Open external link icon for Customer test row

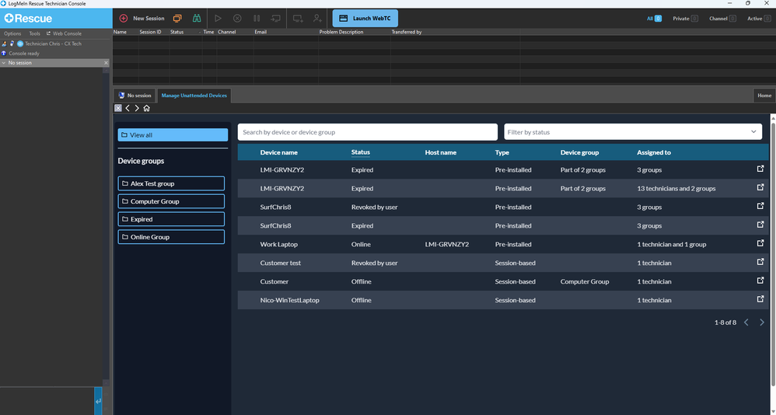[x=760, y=263]
